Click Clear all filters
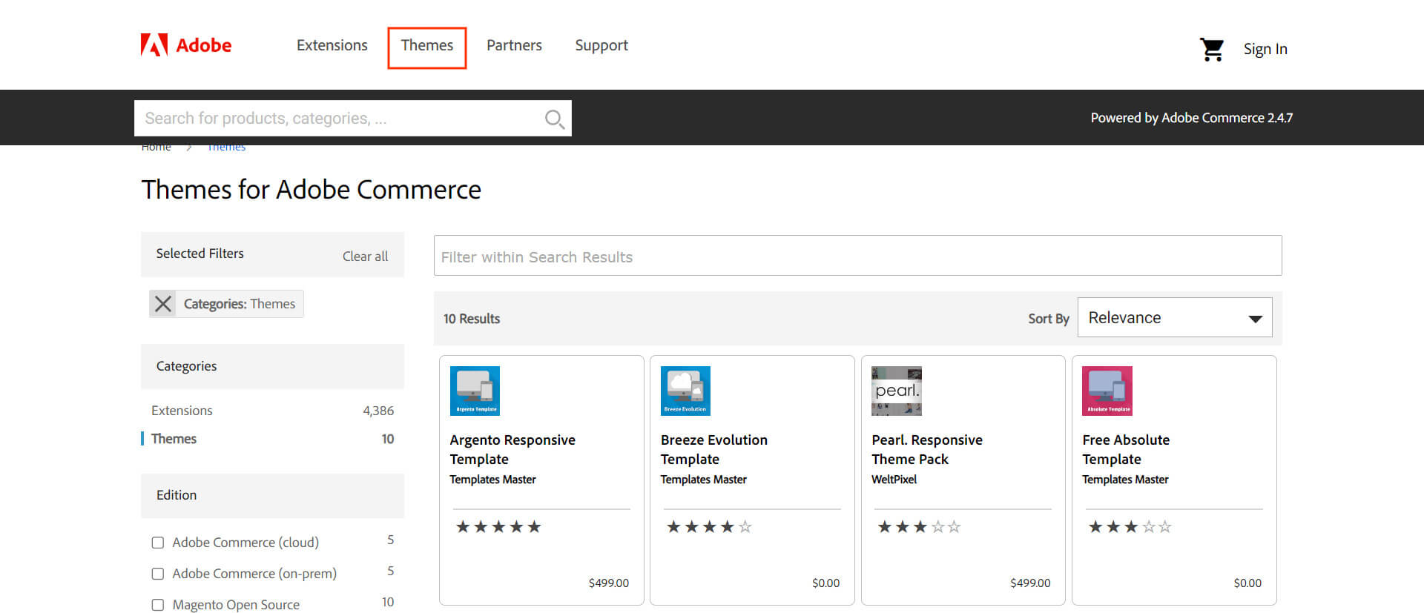Viewport: 1424px width, 613px height. coord(365,256)
